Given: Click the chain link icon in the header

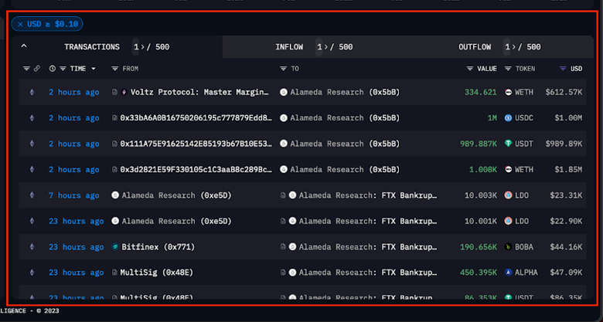Looking at the screenshot, I should tap(36, 69).
